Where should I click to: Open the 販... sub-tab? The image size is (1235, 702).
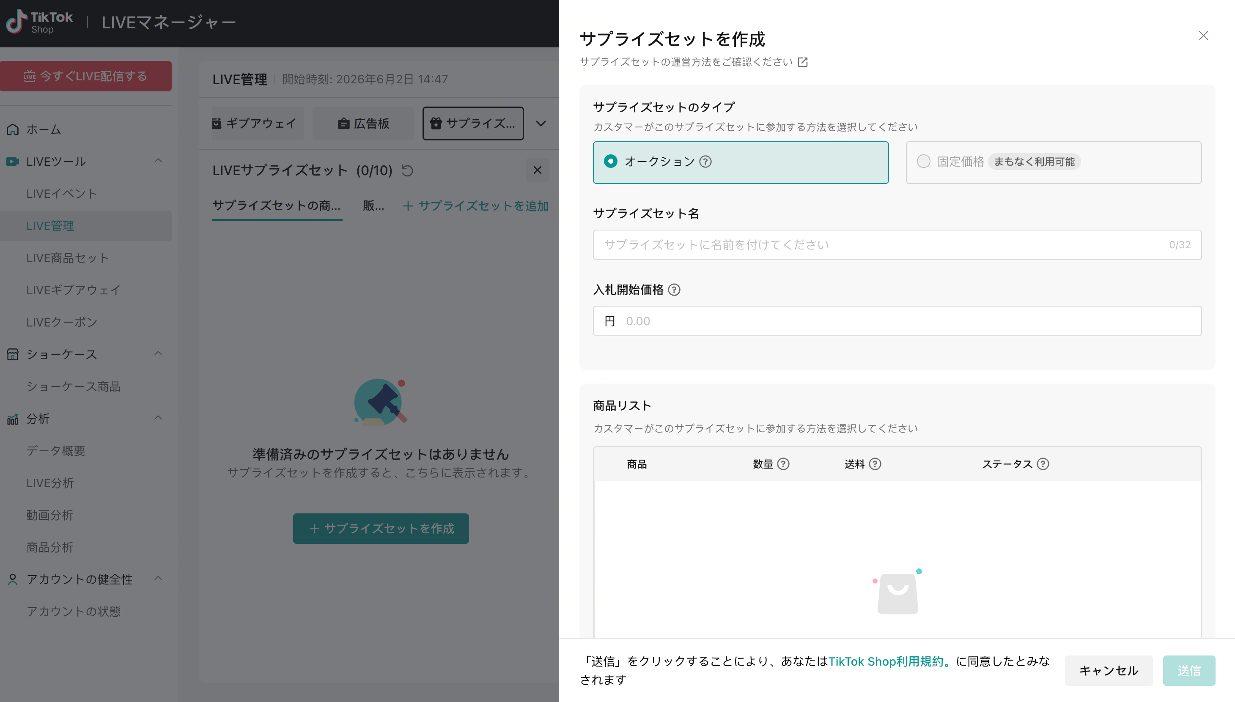coord(373,206)
